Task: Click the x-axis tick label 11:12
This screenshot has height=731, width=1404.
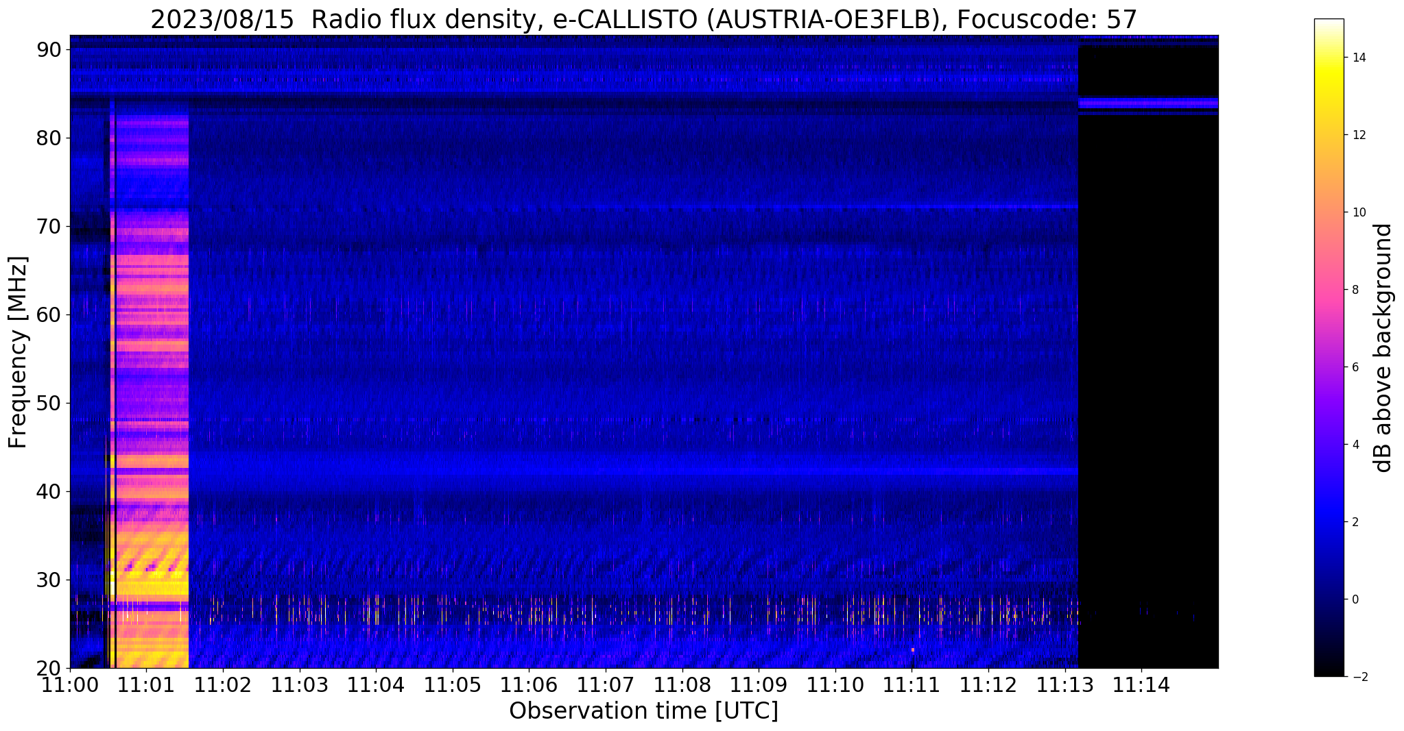Action: point(988,684)
